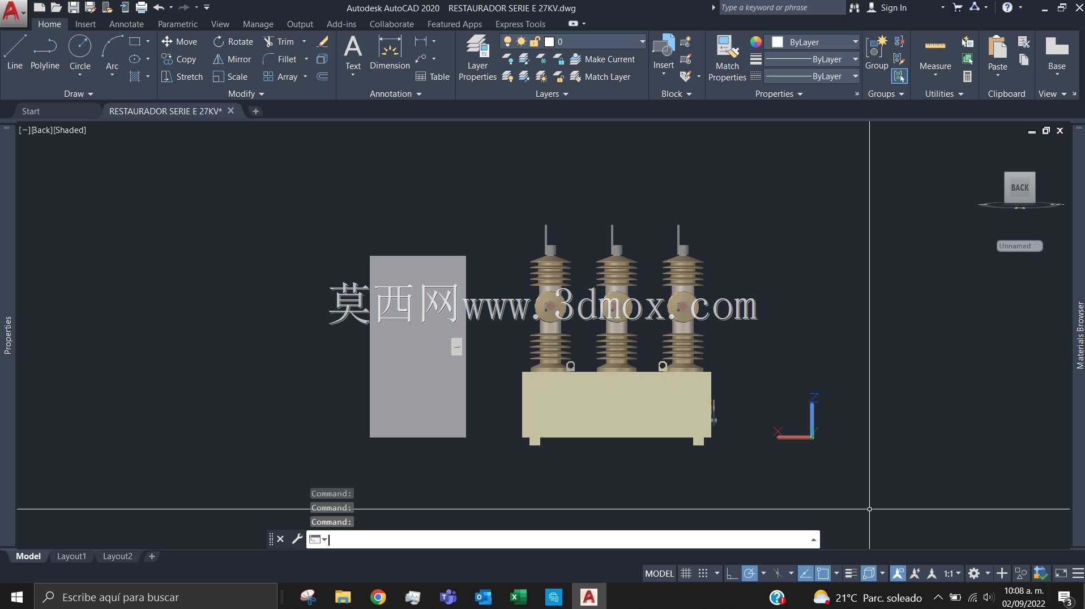Image resolution: width=1085 pixels, height=609 pixels.
Task: Activate the Mirror command
Action: point(232,59)
